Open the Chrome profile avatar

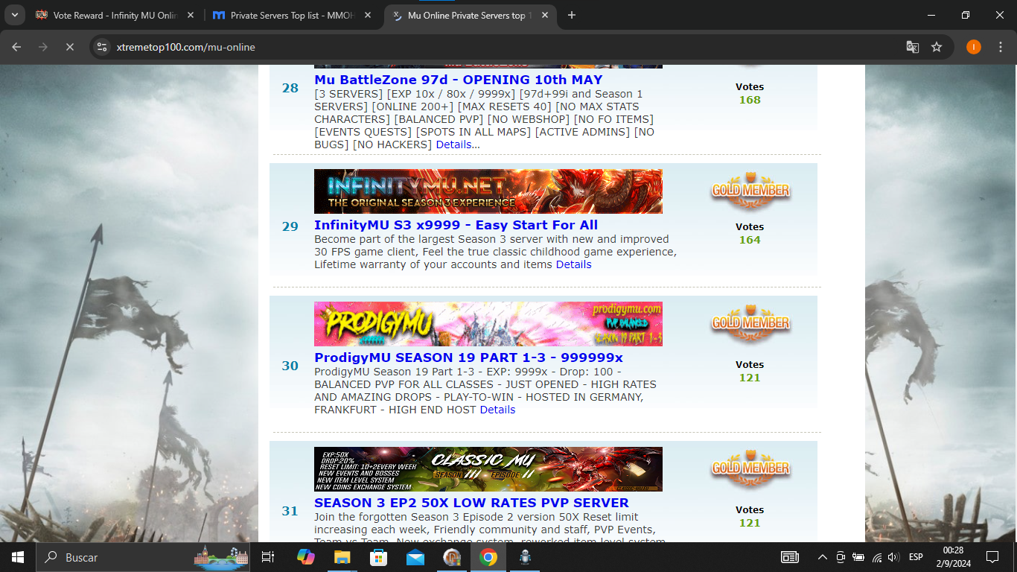point(974,47)
